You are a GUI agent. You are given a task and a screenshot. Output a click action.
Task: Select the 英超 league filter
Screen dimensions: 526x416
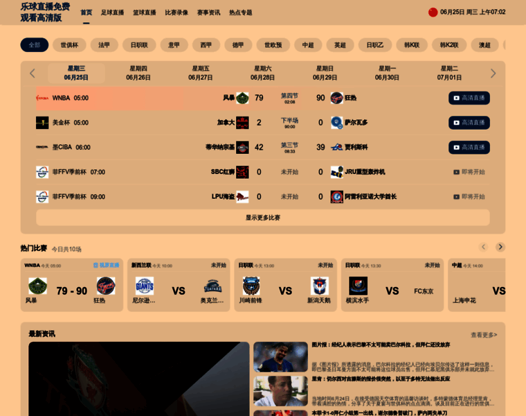pos(340,45)
